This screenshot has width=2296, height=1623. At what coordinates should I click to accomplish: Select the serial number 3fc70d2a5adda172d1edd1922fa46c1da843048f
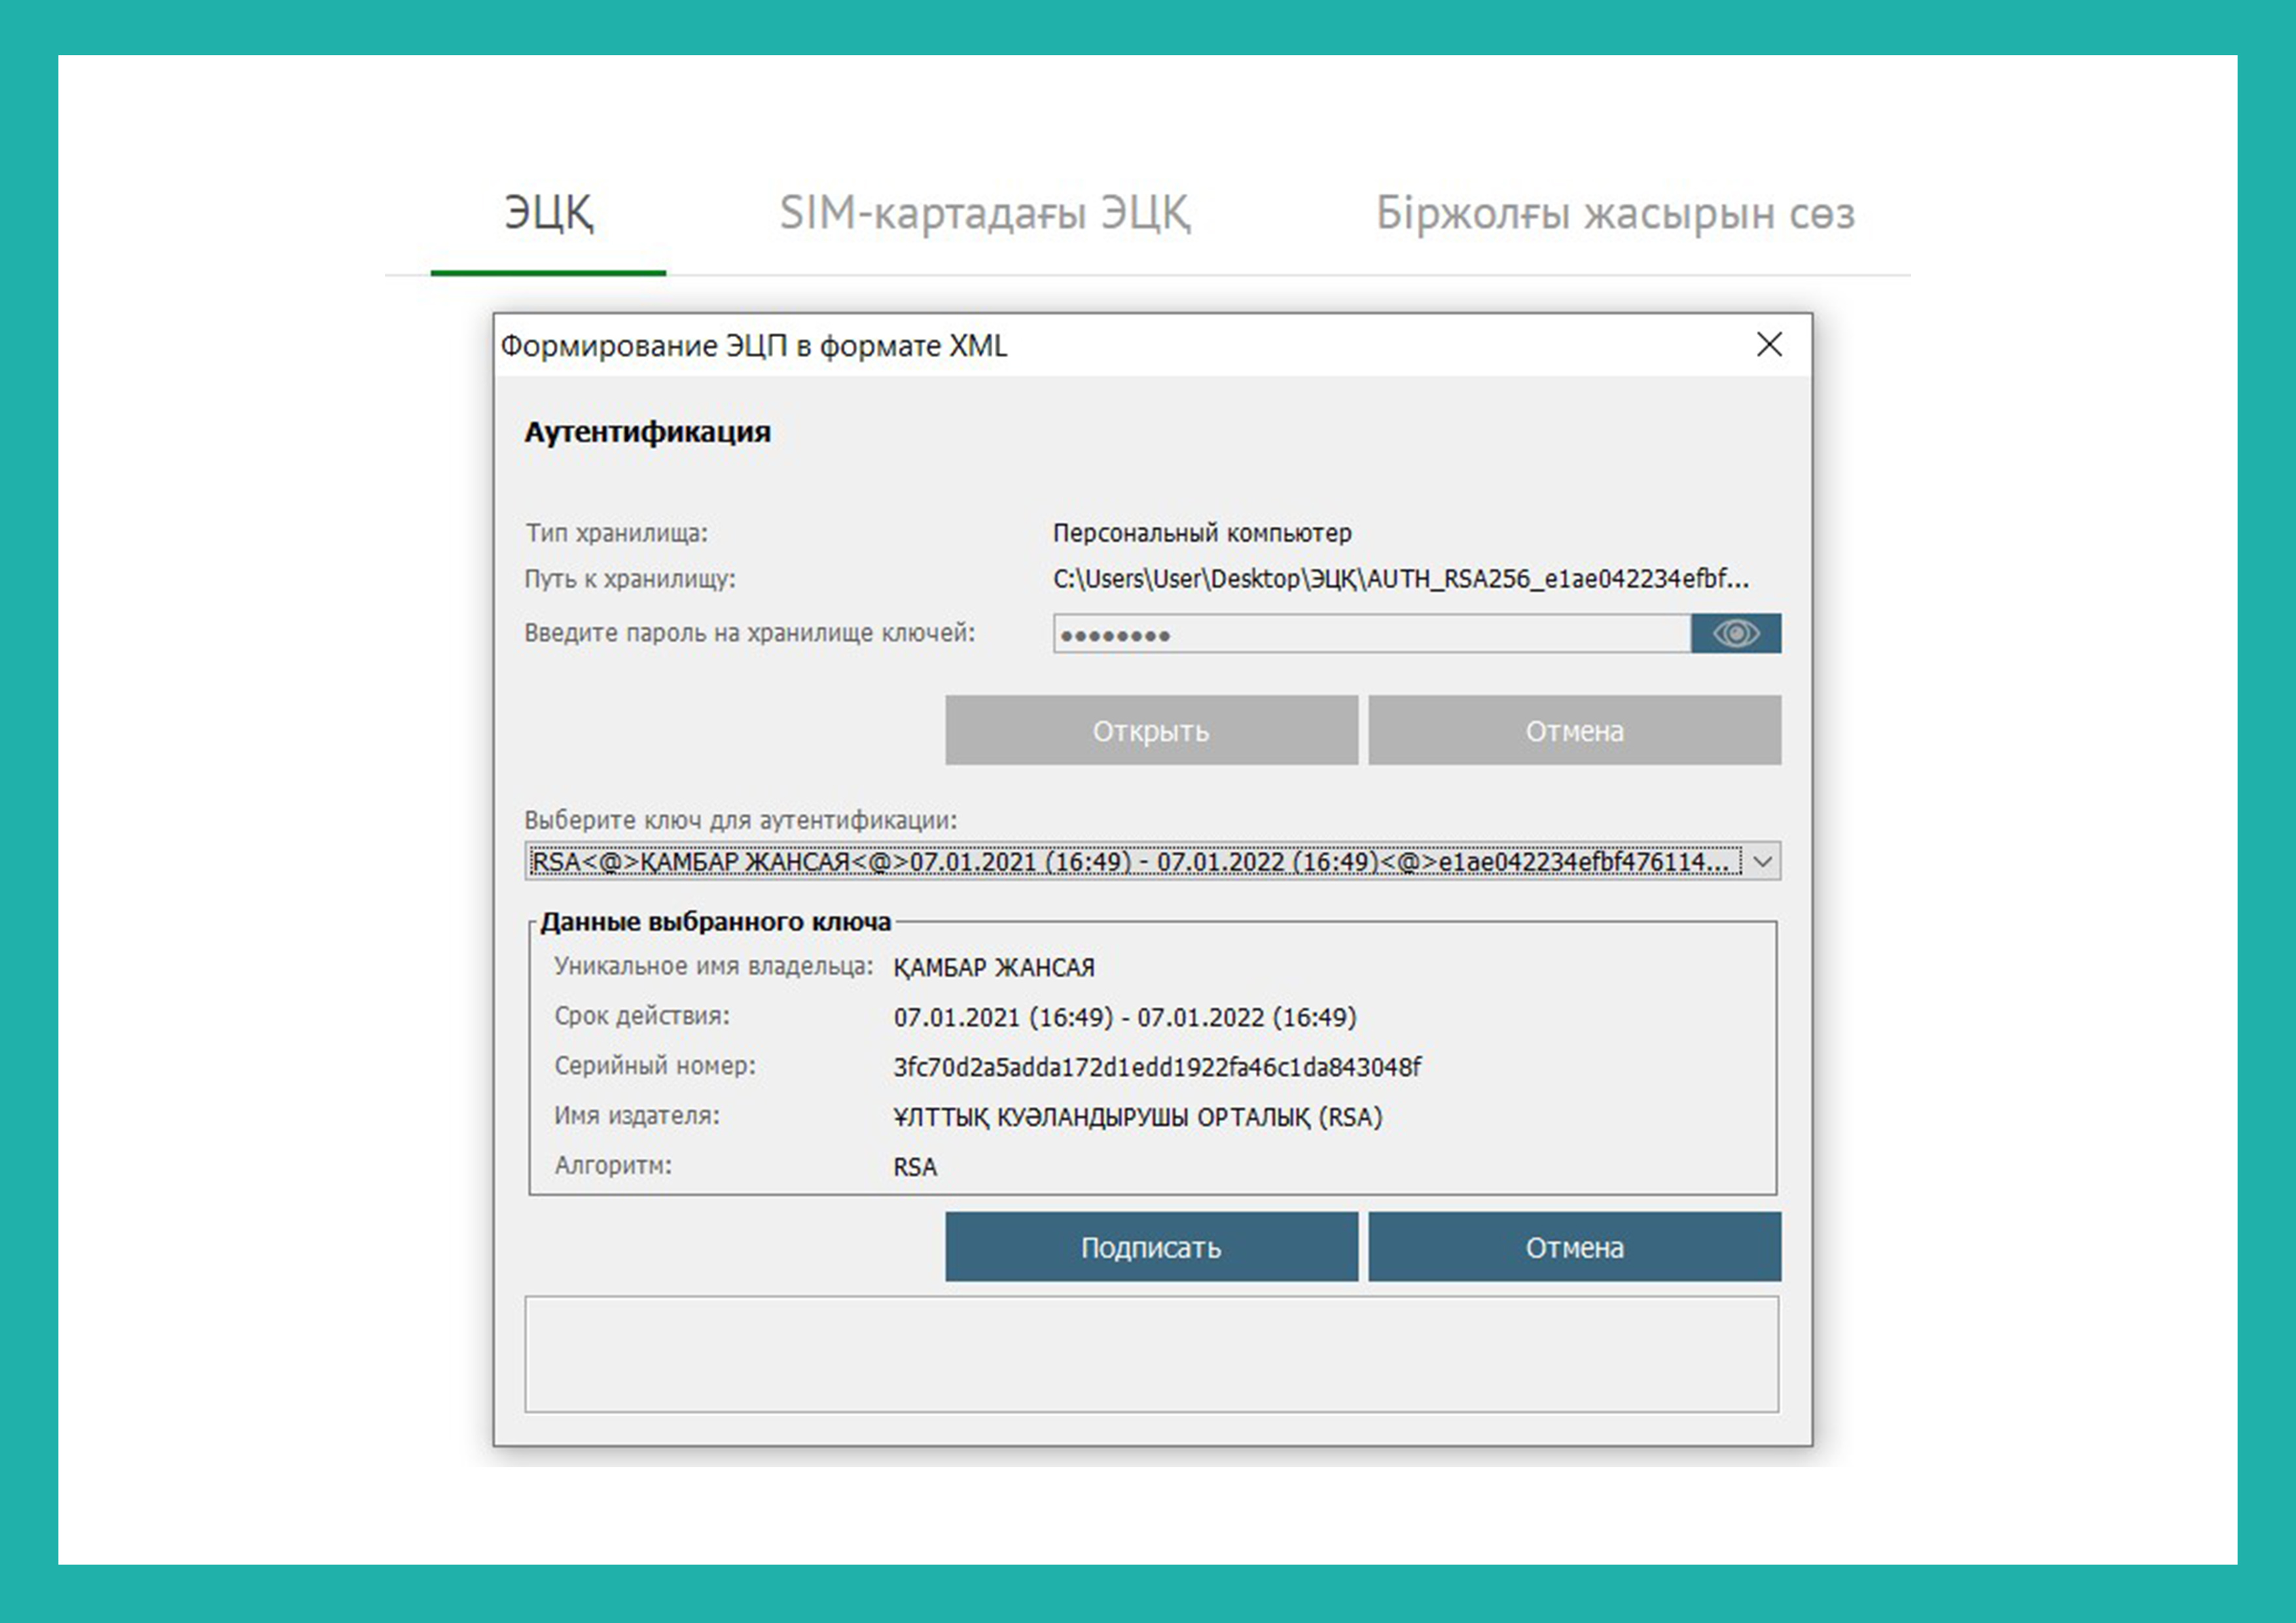click(x=1157, y=1067)
